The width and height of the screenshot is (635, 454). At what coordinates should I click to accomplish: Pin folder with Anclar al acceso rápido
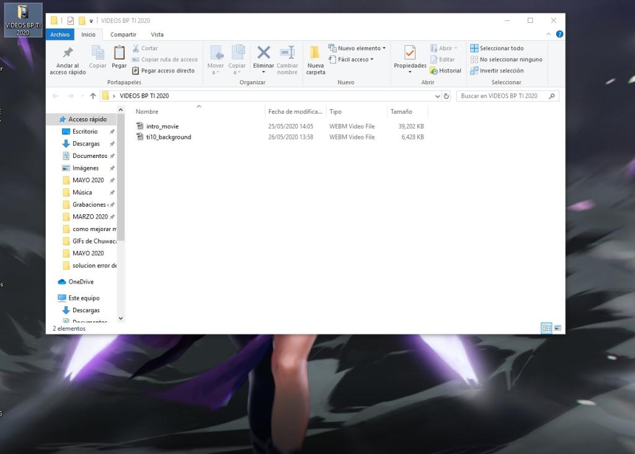(x=68, y=60)
